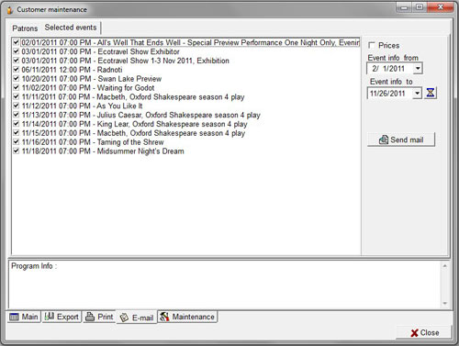The width and height of the screenshot is (459, 346).
Task: Toggle the Ecotravel Show 1-3 Nov Exhibition checkbox
Action: [x=17, y=61]
